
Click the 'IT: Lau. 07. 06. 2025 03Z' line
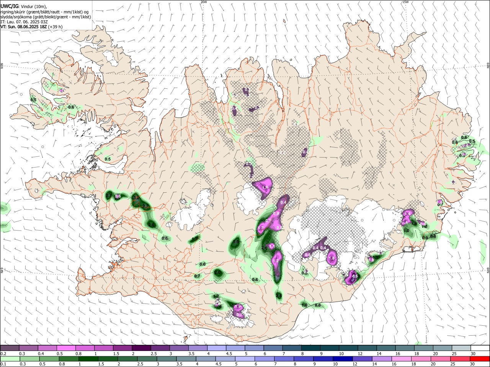coord(24,22)
